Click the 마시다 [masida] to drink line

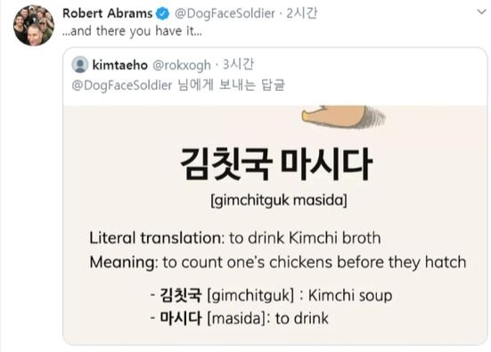pos(239,318)
